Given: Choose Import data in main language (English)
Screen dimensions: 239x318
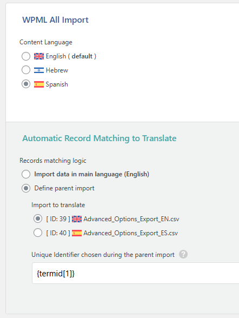Looking at the screenshot, I should point(26,174).
